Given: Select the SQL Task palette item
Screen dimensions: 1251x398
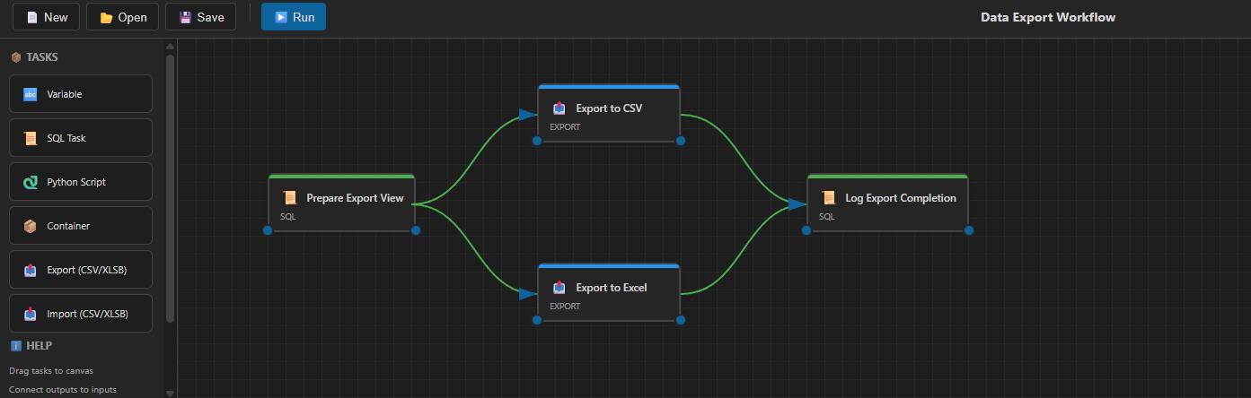Looking at the screenshot, I should pos(81,138).
